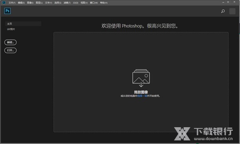Click the drag-and-drop image icon
The height and width of the screenshot is (144, 240).
(141, 78)
